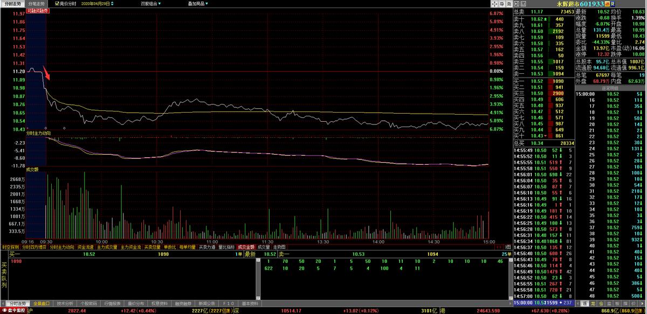Open the 融资融券 bottom tab
Viewport: 647px width, 314px height.
click(x=182, y=304)
